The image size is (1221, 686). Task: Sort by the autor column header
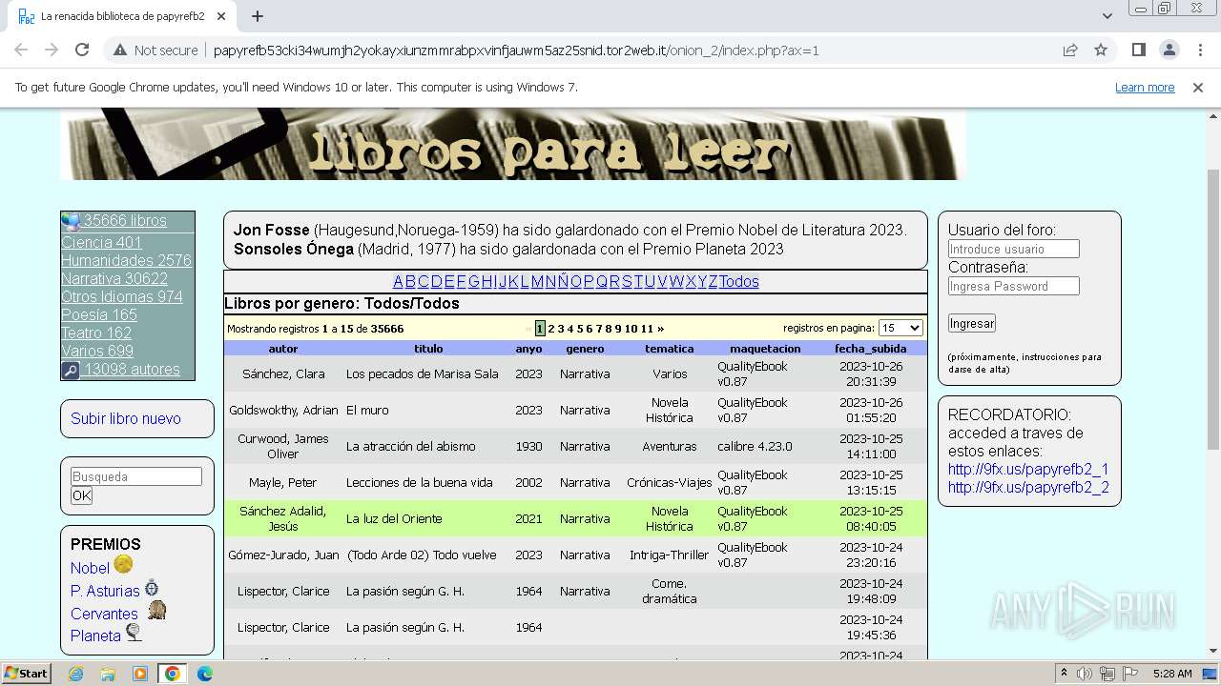click(x=283, y=349)
